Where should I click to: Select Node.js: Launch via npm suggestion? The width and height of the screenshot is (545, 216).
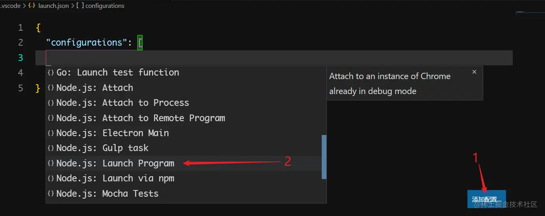(x=115, y=179)
